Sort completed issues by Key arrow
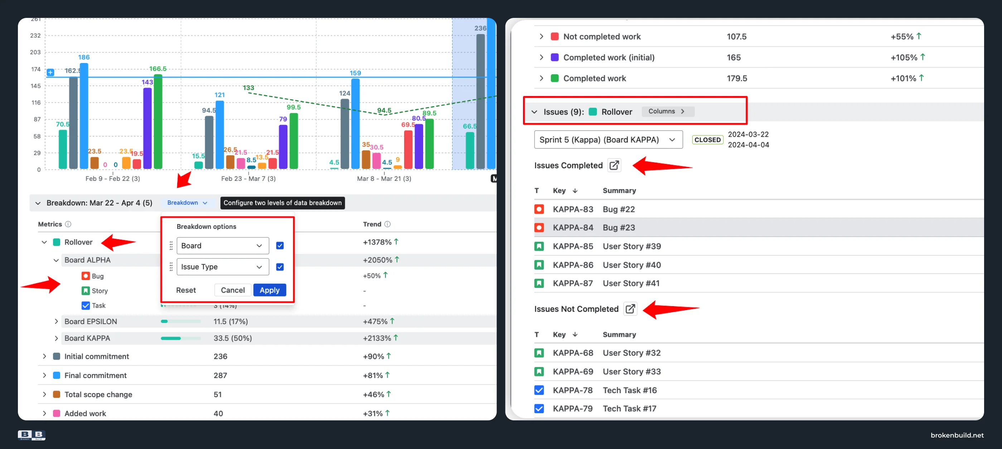This screenshot has width=1002, height=449. pyautogui.click(x=575, y=190)
